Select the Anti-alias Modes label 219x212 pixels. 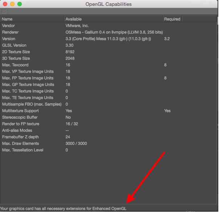[17, 131]
